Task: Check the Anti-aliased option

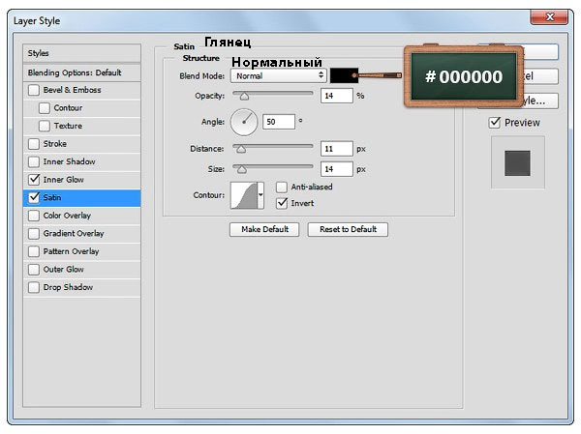Action: pos(282,188)
